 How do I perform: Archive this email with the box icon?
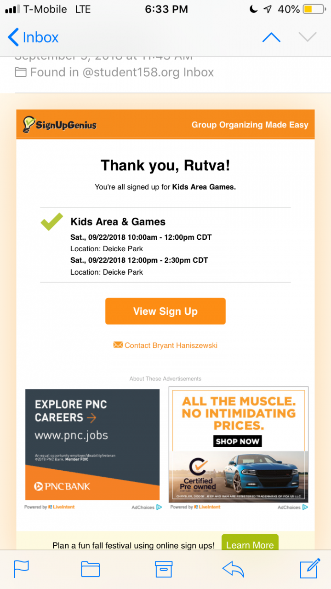pos(164,569)
